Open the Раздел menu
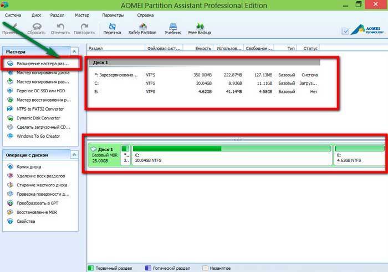 [x=57, y=15]
